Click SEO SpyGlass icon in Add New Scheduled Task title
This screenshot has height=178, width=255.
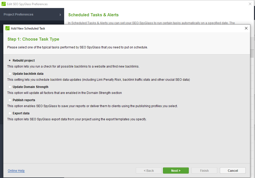point(8,28)
